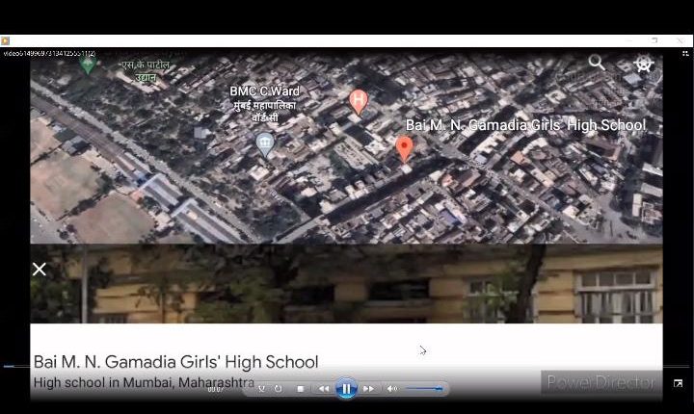Pause the video with the blue pause button
The height and width of the screenshot is (414, 694).
click(x=346, y=389)
